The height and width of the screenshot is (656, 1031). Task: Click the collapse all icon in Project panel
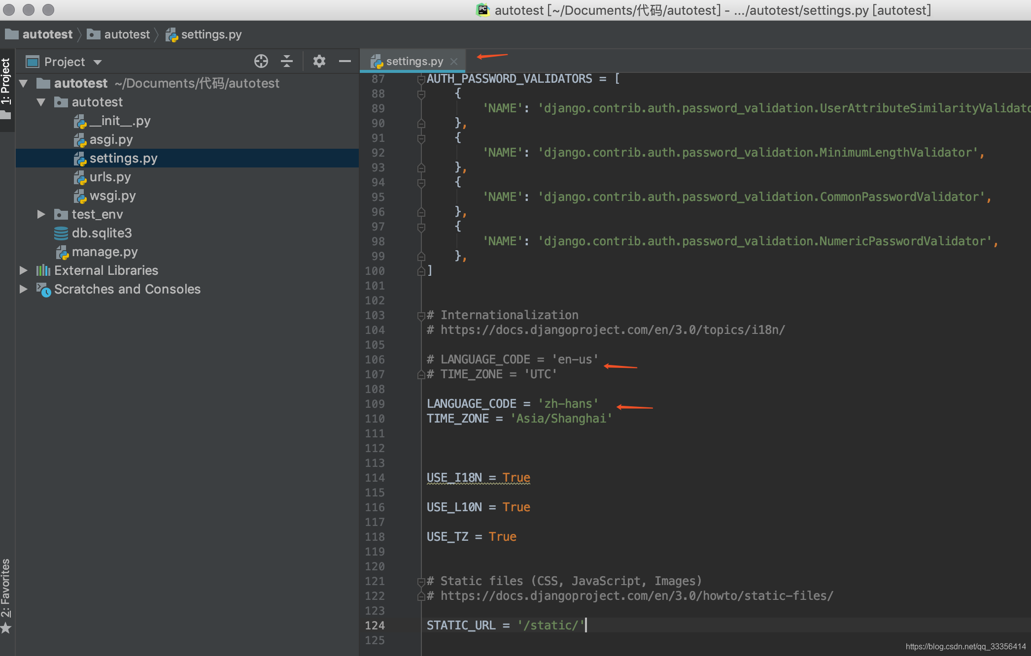(287, 62)
